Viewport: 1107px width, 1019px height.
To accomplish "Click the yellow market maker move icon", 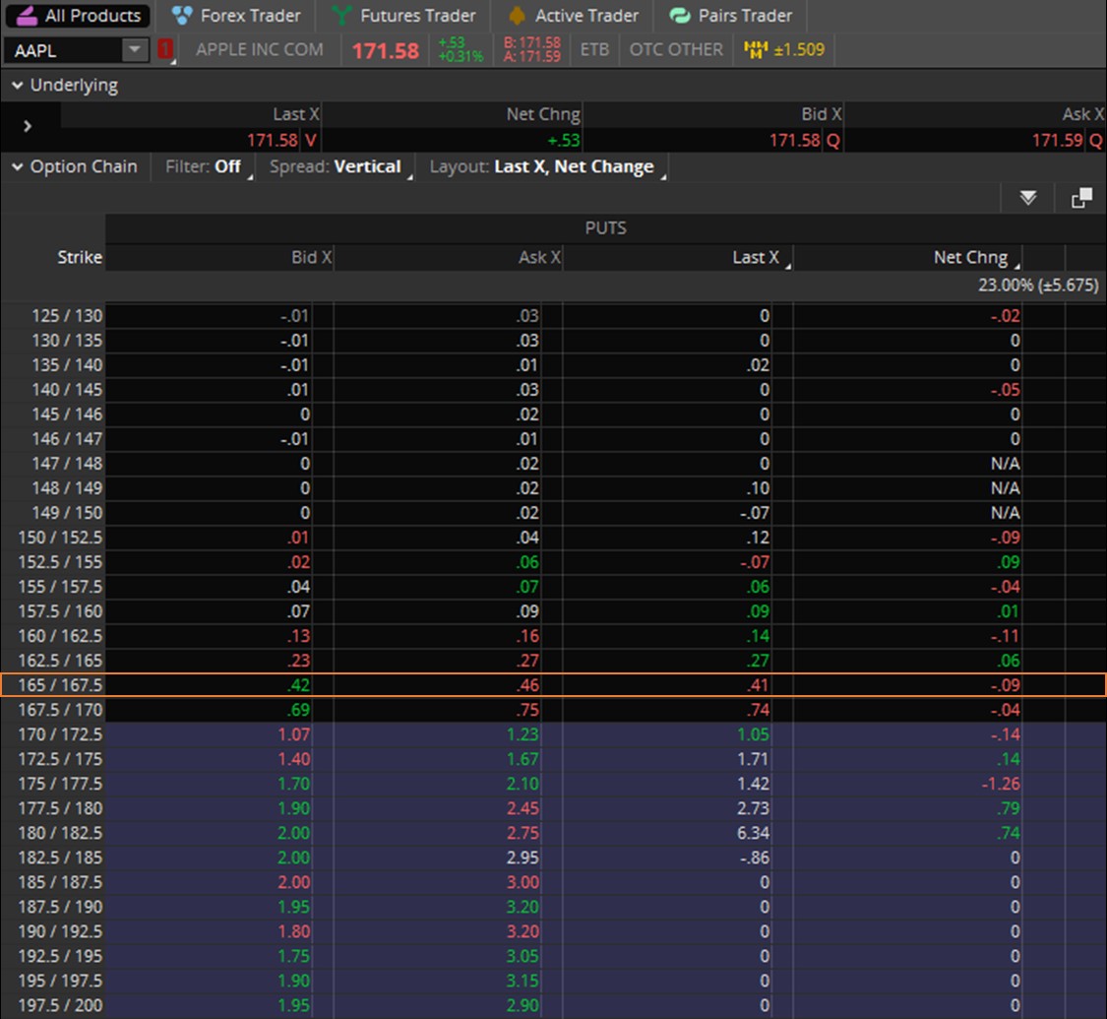I will [x=756, y=49].
